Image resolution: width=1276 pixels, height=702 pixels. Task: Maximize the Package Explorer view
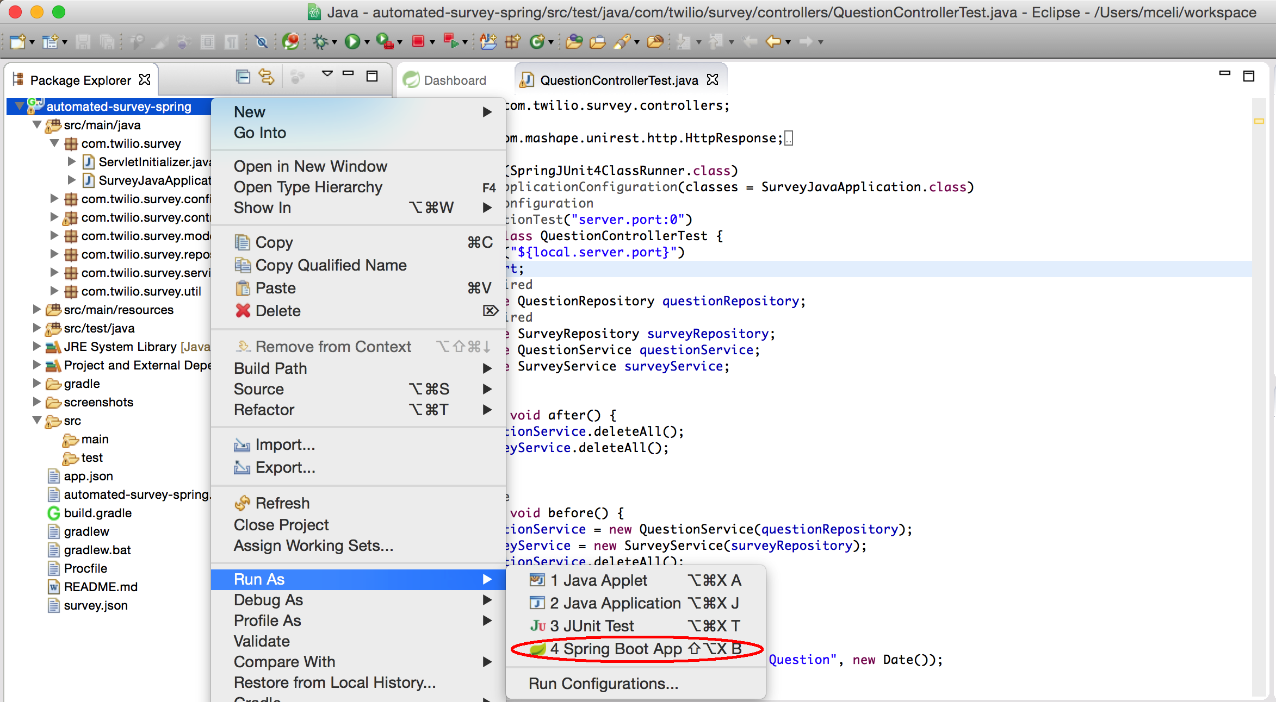(372, 76)
